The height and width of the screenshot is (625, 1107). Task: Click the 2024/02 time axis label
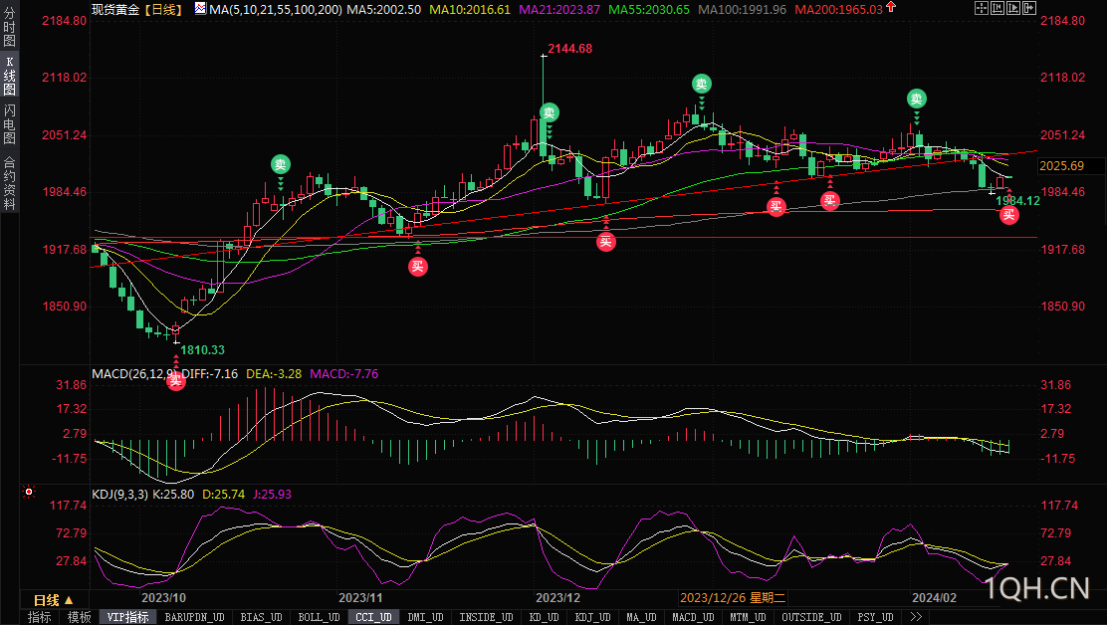934,597
